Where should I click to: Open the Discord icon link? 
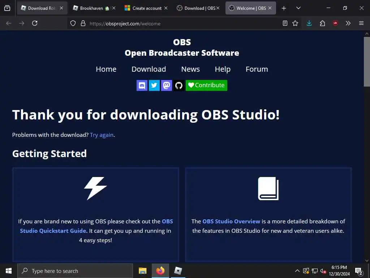click(142, 85)
